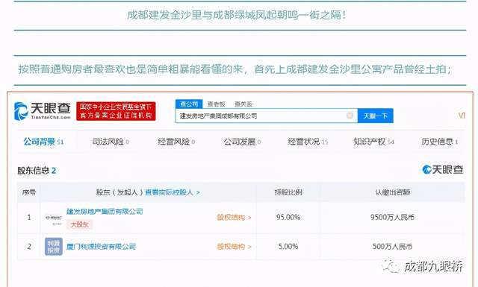Expand 股权结构 for 建发房产集团有限公司
478x287 pixels.
[234, 218]
